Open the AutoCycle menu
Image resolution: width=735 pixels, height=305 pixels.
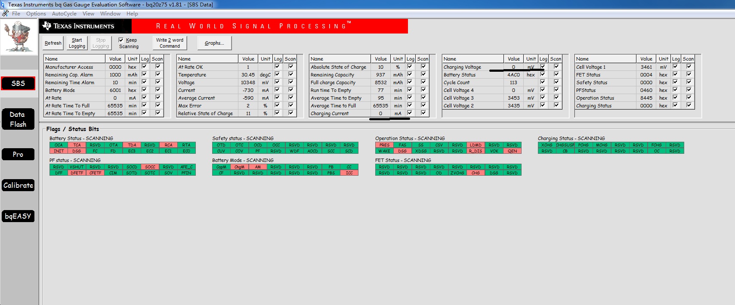(64, 14)
